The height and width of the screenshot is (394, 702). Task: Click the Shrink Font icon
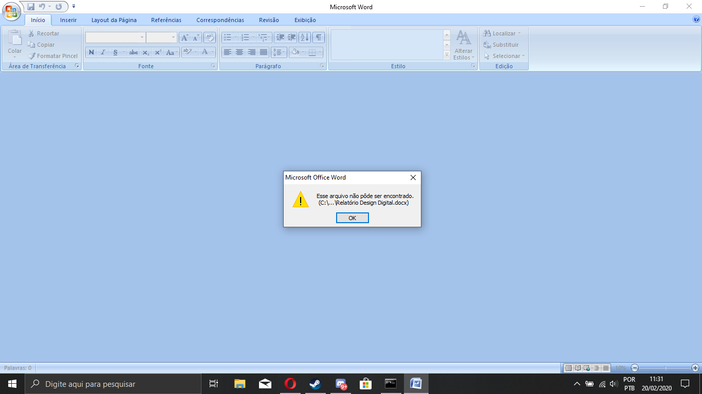point(196,37)
